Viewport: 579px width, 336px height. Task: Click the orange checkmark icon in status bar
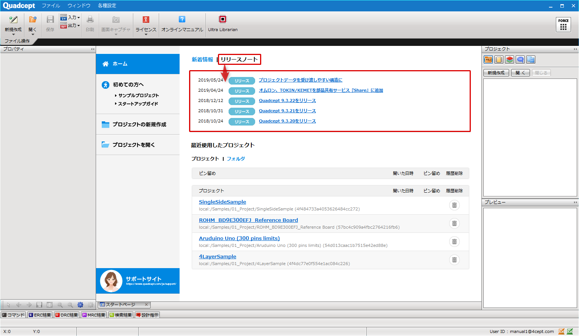pyautogui.click(x=562, y=331)
